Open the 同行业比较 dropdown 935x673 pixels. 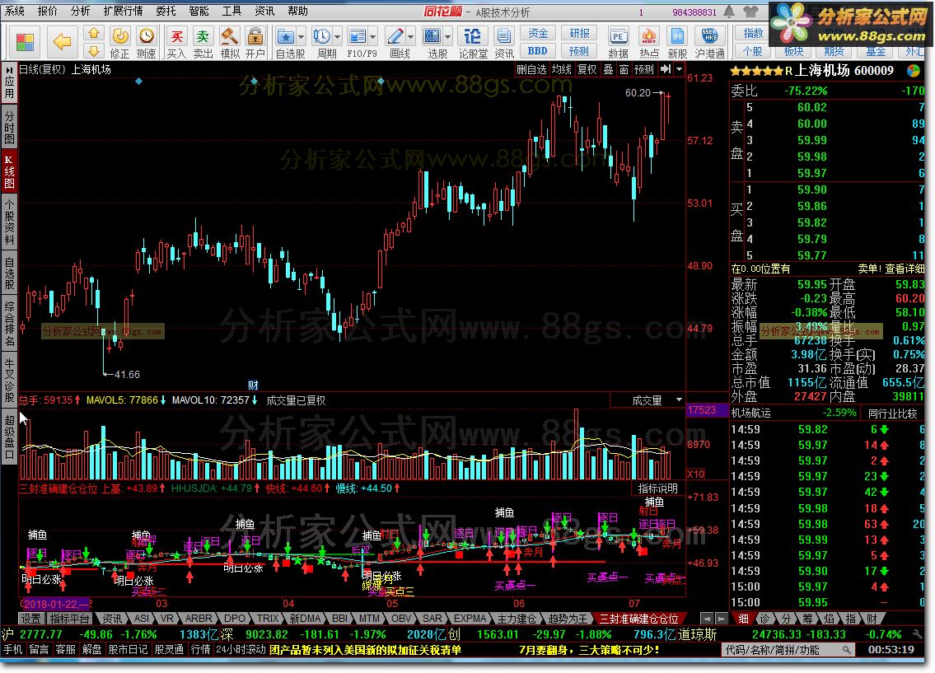pyautogui.click(x=892, y=413)
